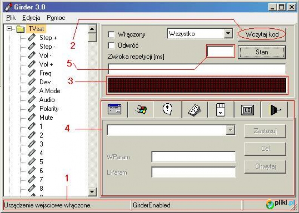Click the icon beside command 2
The height and width of the screenshot is (213, 299).
pos(32,135)
